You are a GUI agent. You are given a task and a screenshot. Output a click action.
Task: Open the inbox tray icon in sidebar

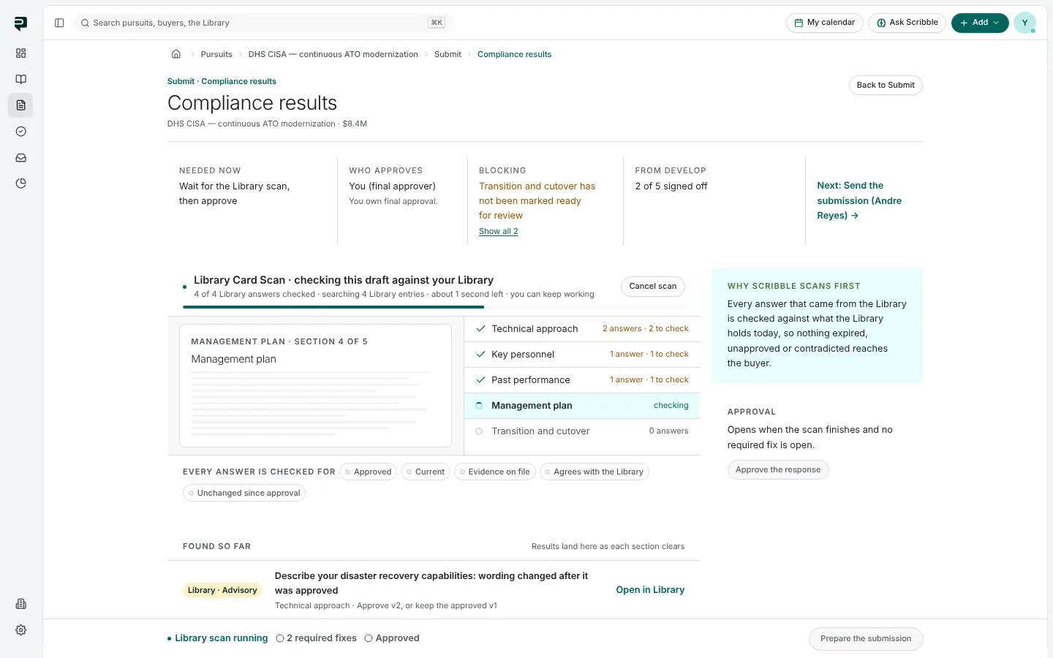click(x=20, y=158)
